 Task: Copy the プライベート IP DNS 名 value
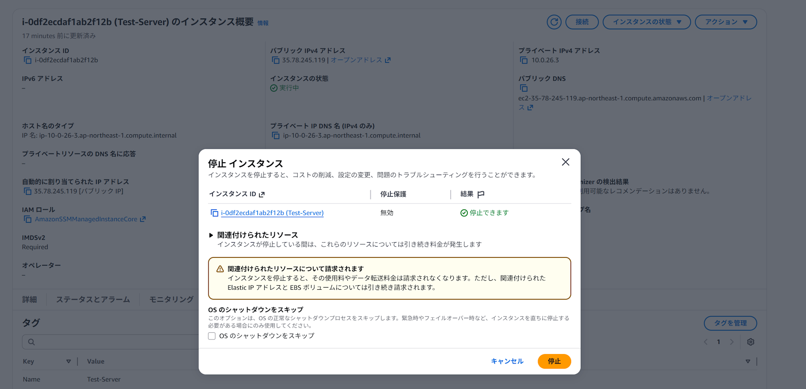coord(276,136)
